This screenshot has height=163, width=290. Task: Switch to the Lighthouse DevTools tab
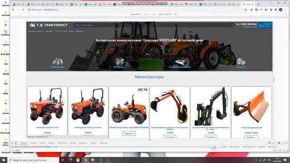point(104,143)
